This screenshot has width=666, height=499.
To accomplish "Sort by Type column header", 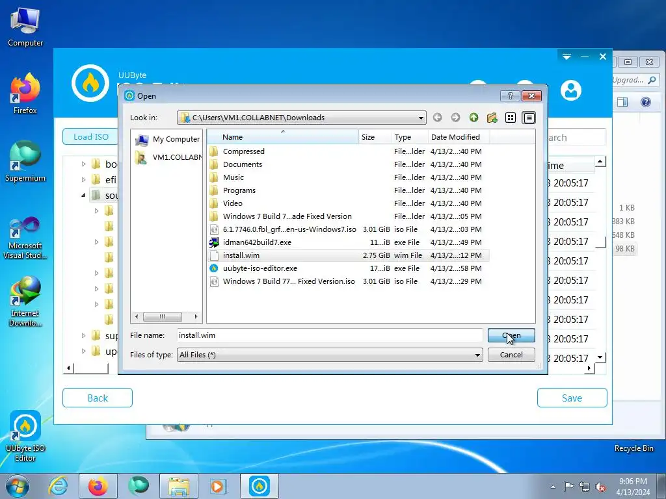I will click(x=410, y=137).
